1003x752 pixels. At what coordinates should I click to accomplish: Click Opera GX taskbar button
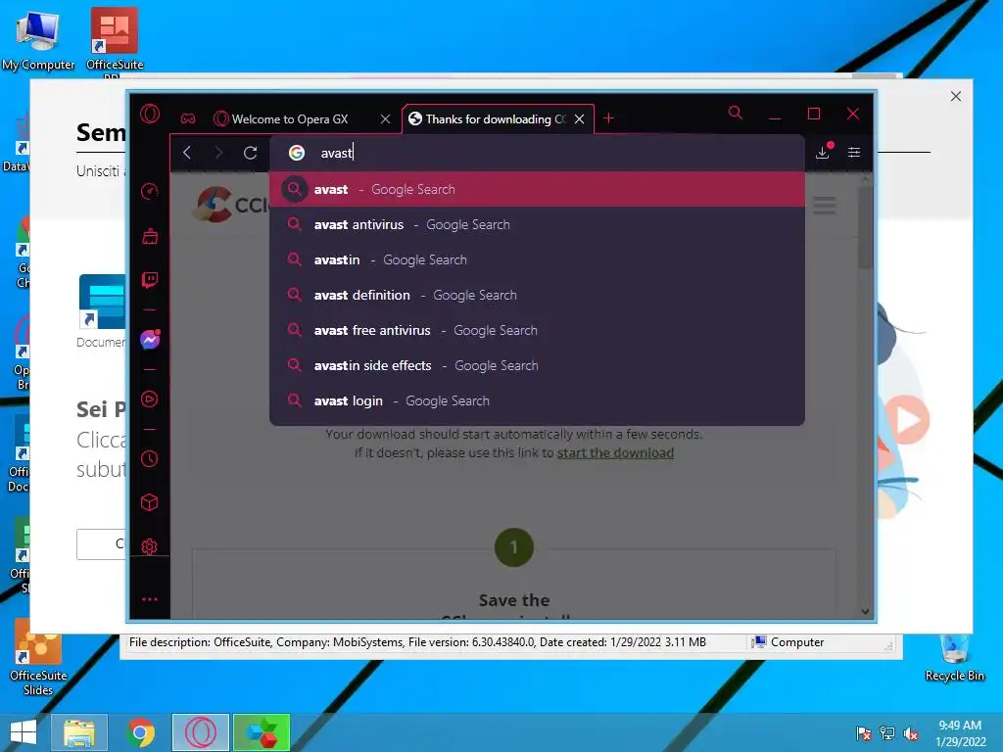click(200, 732)
